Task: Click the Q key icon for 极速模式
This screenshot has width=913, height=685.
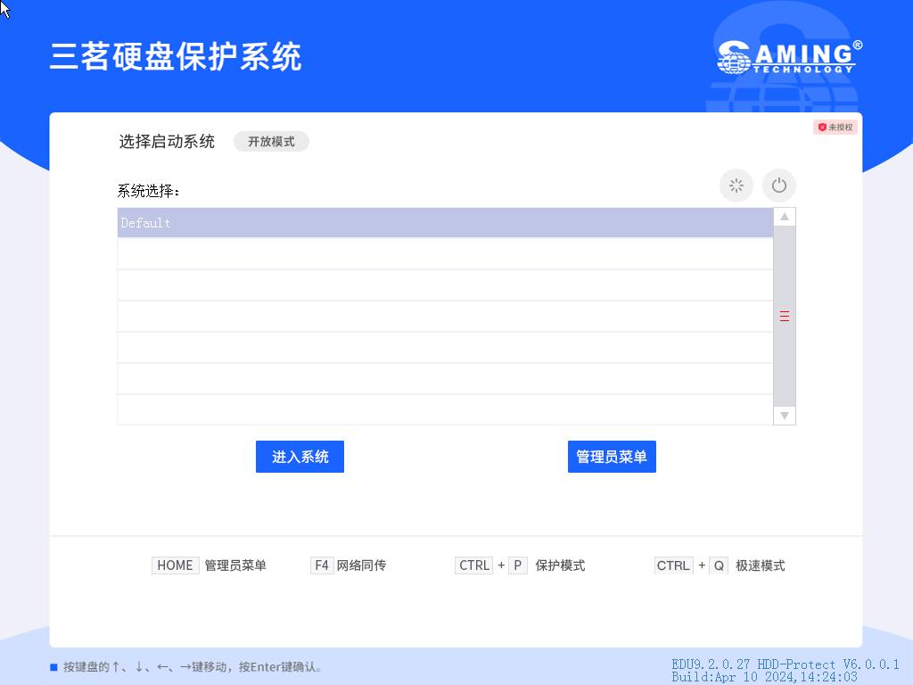Action: (x=719, y=565)
